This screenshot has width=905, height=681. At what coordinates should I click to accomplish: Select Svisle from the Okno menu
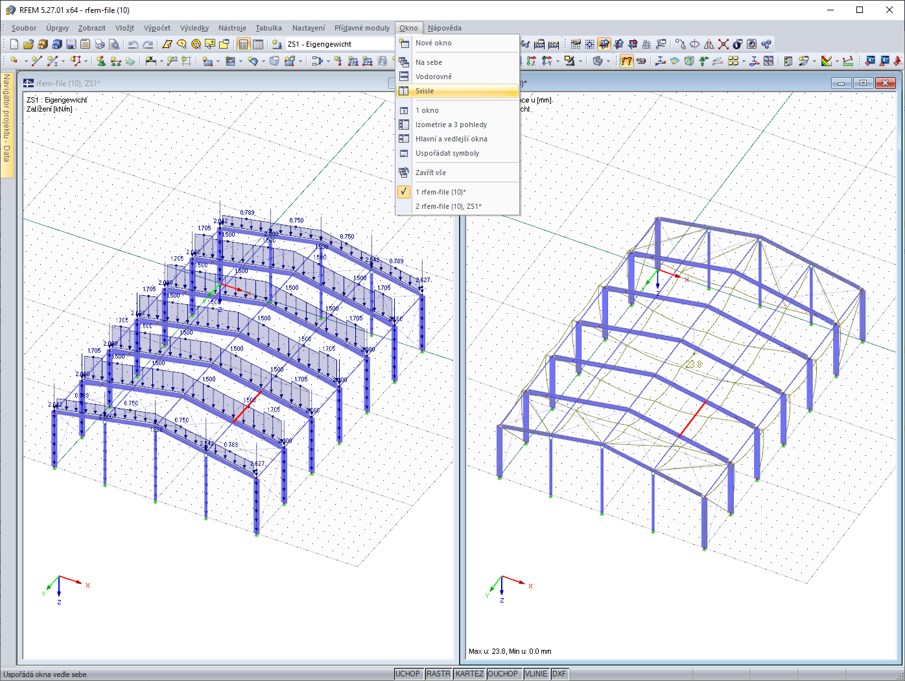click(x=425, y=91)
